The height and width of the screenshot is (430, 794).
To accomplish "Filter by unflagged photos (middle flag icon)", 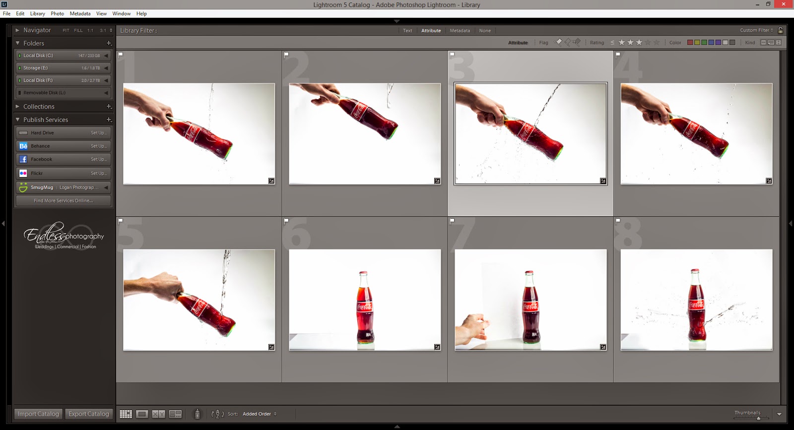I will [568, 42].
